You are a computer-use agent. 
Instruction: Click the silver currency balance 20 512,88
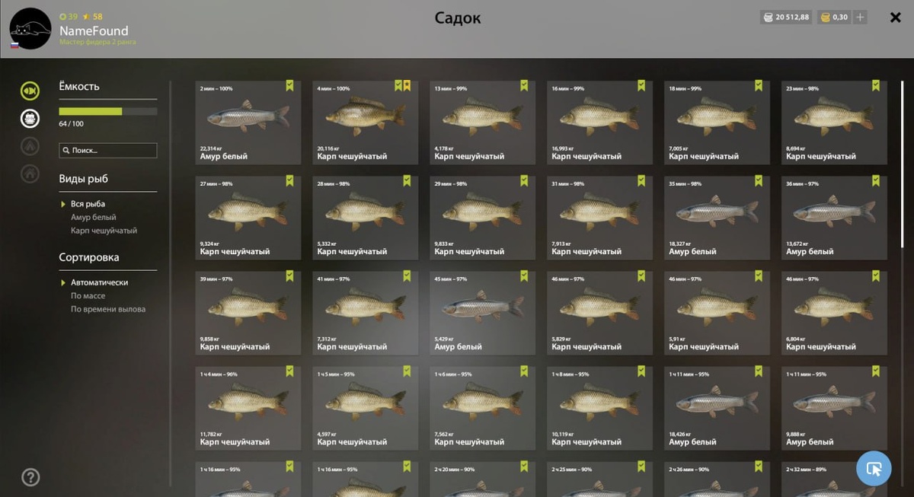click(785, 18)
